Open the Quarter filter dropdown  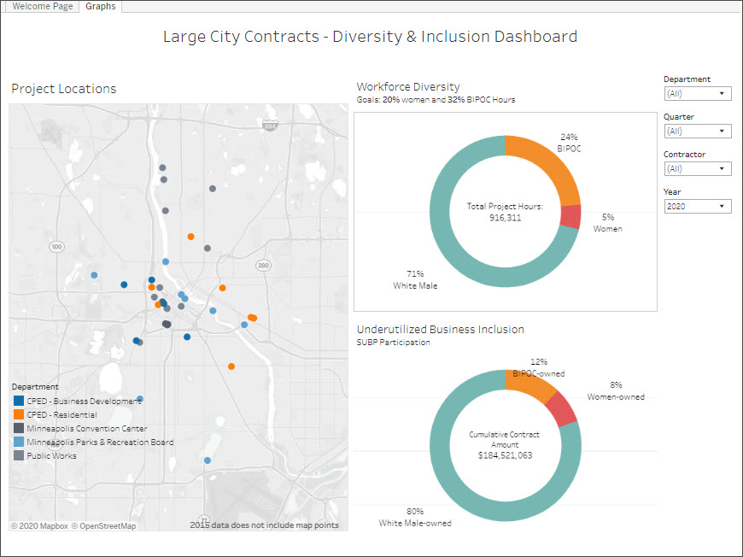click(x=698, y=131)
